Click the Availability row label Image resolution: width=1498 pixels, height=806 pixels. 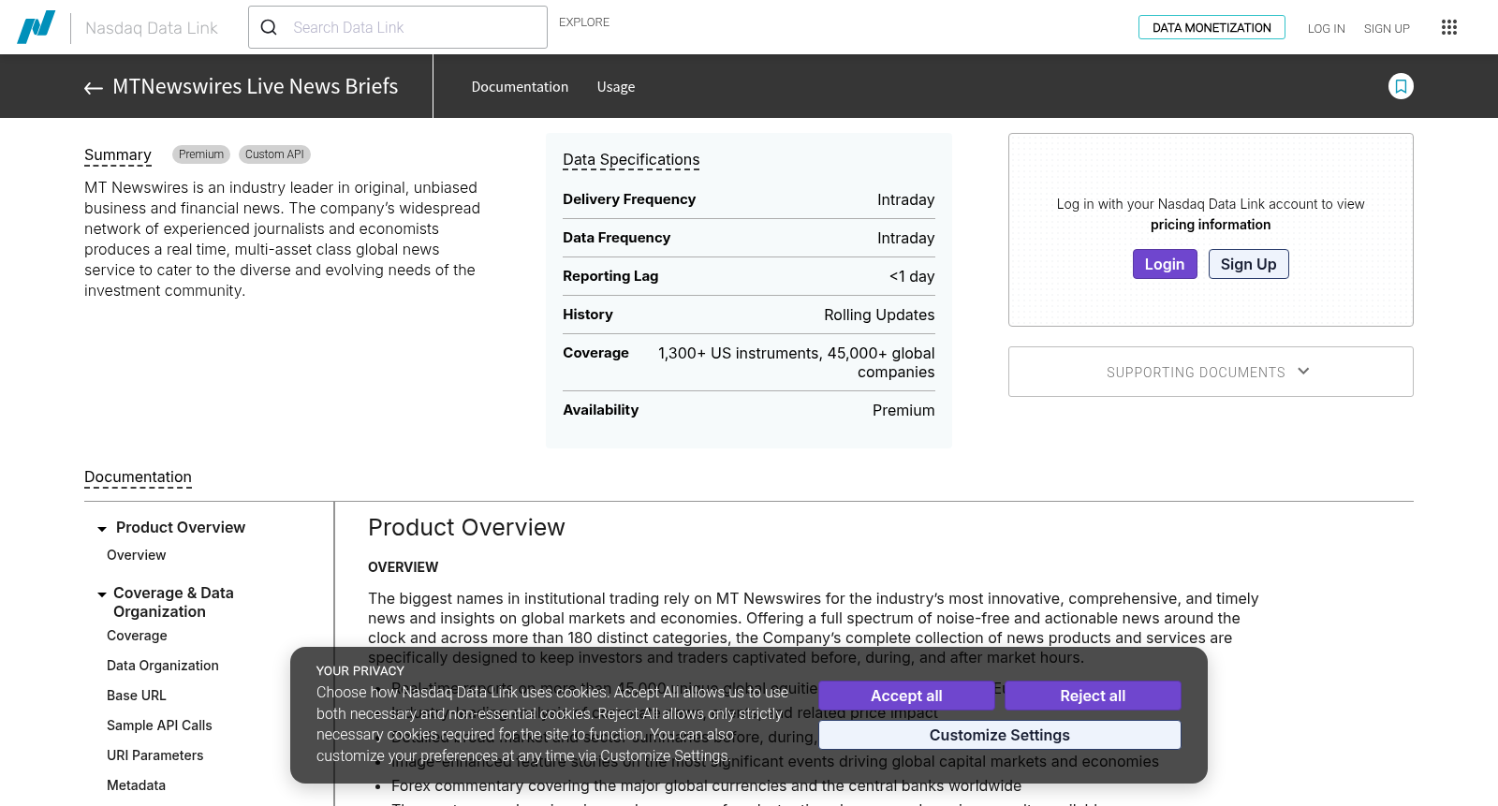coord(601,410)
